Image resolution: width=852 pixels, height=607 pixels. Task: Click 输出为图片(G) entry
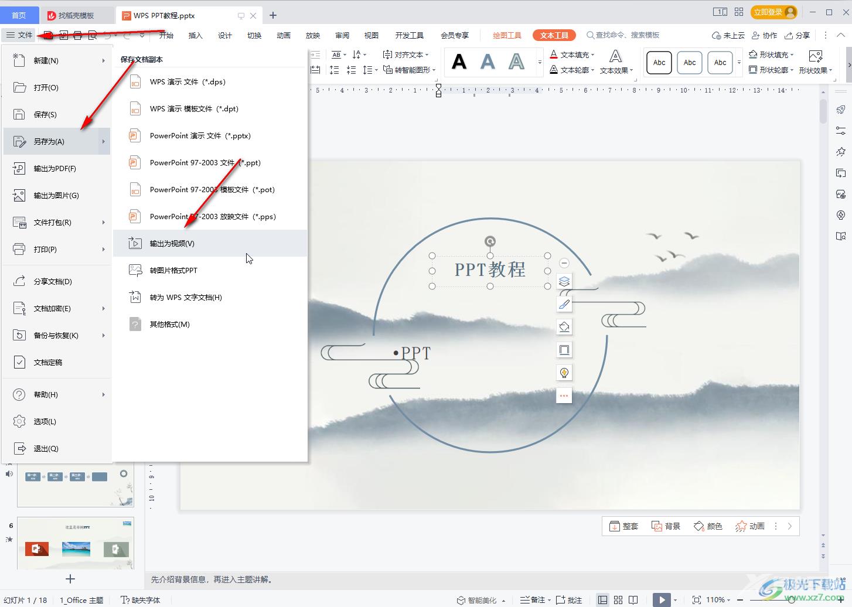point(57,196)
